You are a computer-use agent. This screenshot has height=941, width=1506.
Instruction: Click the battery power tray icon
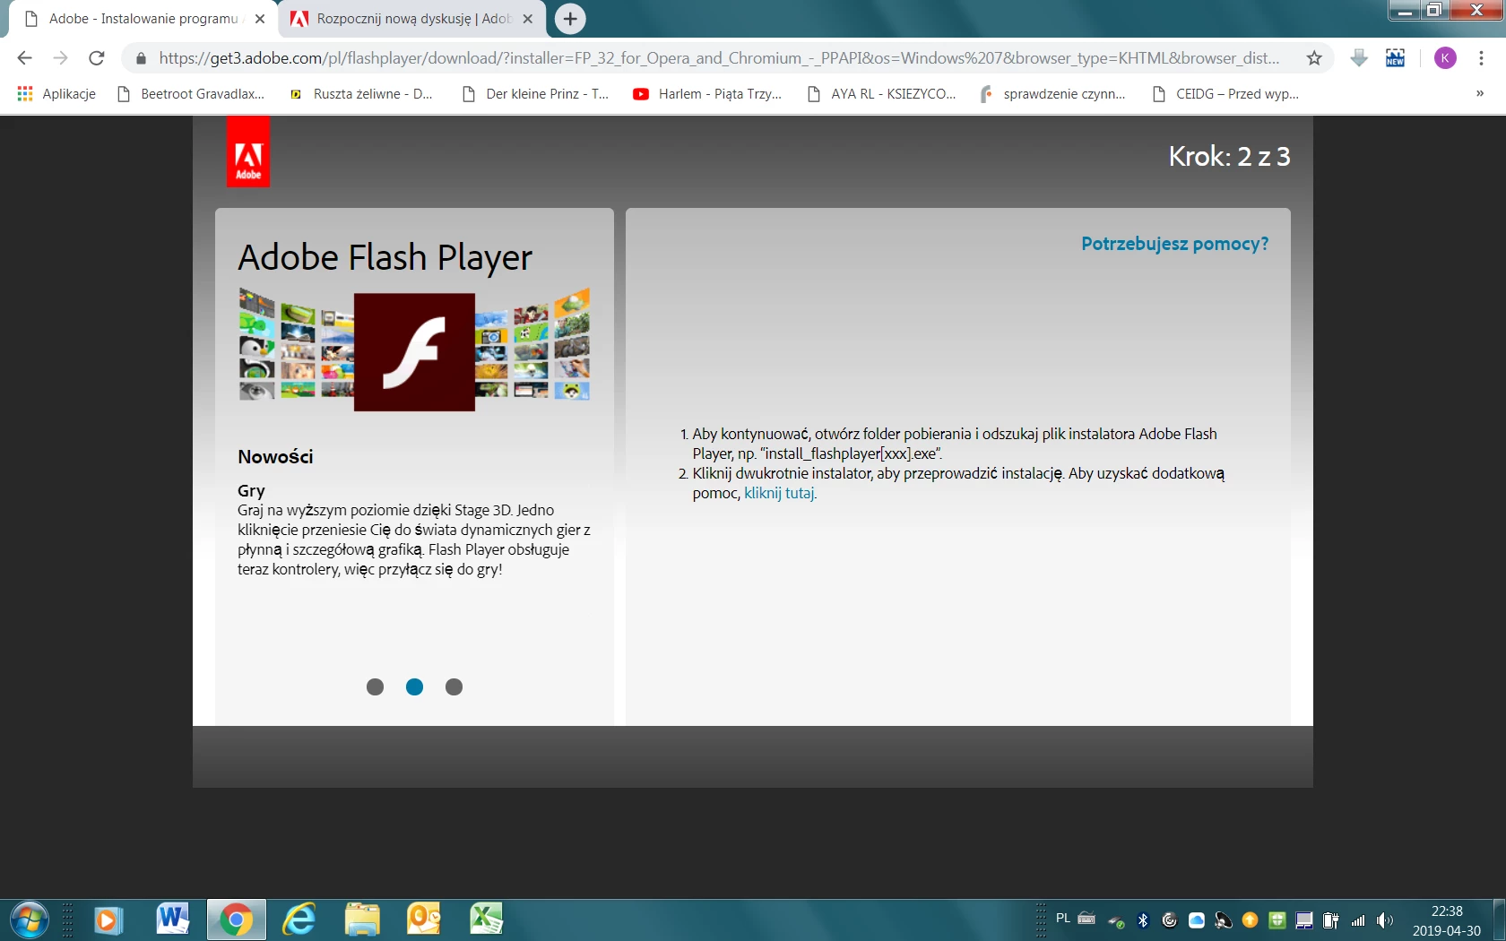click(x=1331, y=920)
